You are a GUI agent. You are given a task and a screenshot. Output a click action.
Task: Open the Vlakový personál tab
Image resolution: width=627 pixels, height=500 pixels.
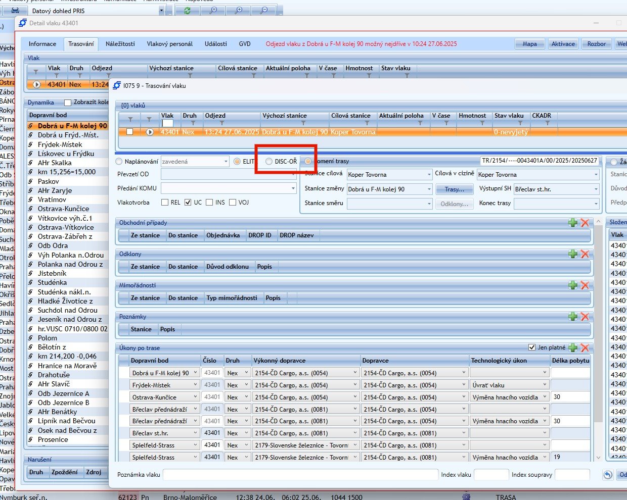(x=169, y=44)
